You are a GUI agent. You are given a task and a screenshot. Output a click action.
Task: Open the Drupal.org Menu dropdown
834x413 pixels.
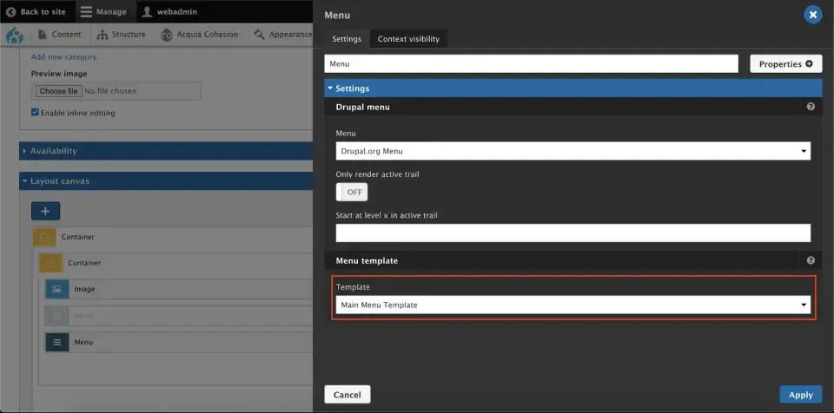click(x=573, y=151)
